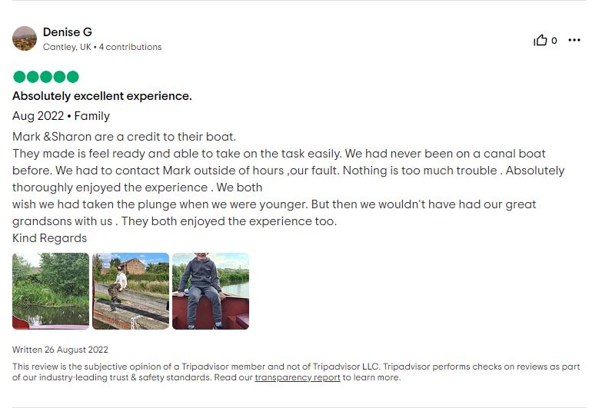Screen dimensions: 599x408
Task: Open the photo of boy on lock gate
Action: [x=131, y=291]
